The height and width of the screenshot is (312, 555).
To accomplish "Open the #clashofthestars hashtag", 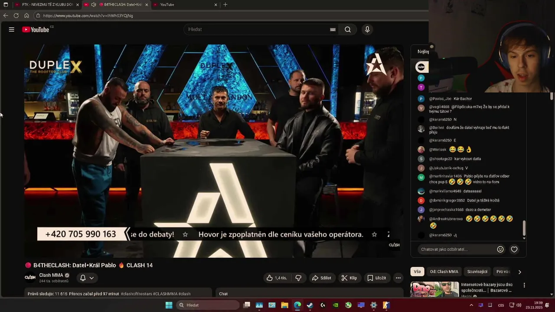I will (x=136, y=294).
